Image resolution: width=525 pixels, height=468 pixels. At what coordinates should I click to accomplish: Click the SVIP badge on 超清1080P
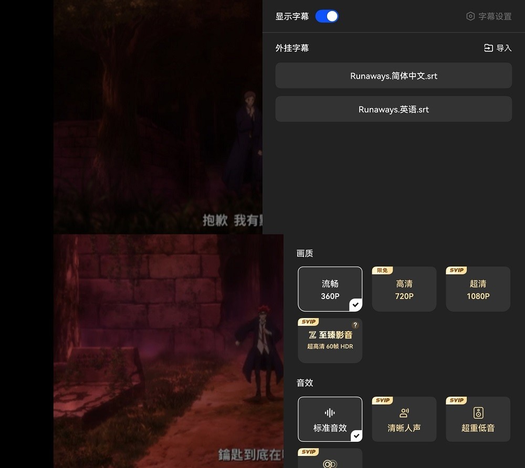click(x=456, y=270)
